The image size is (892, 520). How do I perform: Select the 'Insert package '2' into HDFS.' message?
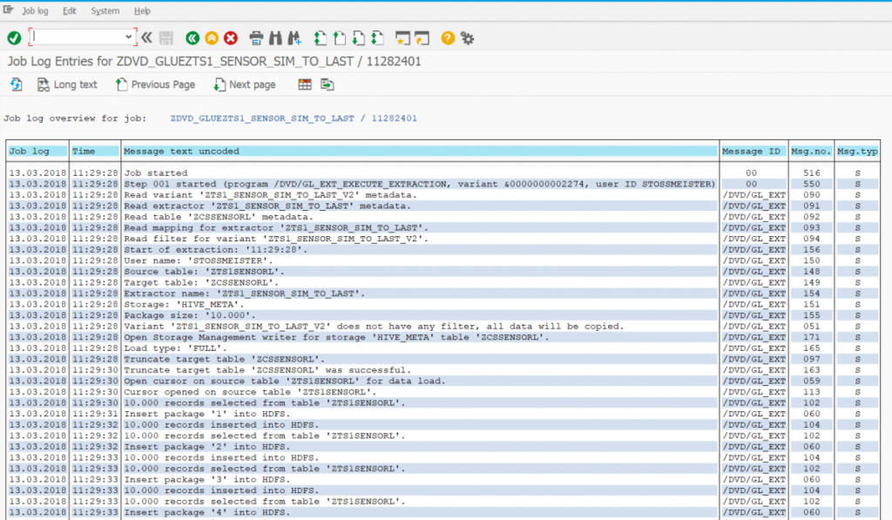pyautogui.click(x=207, y=447)
